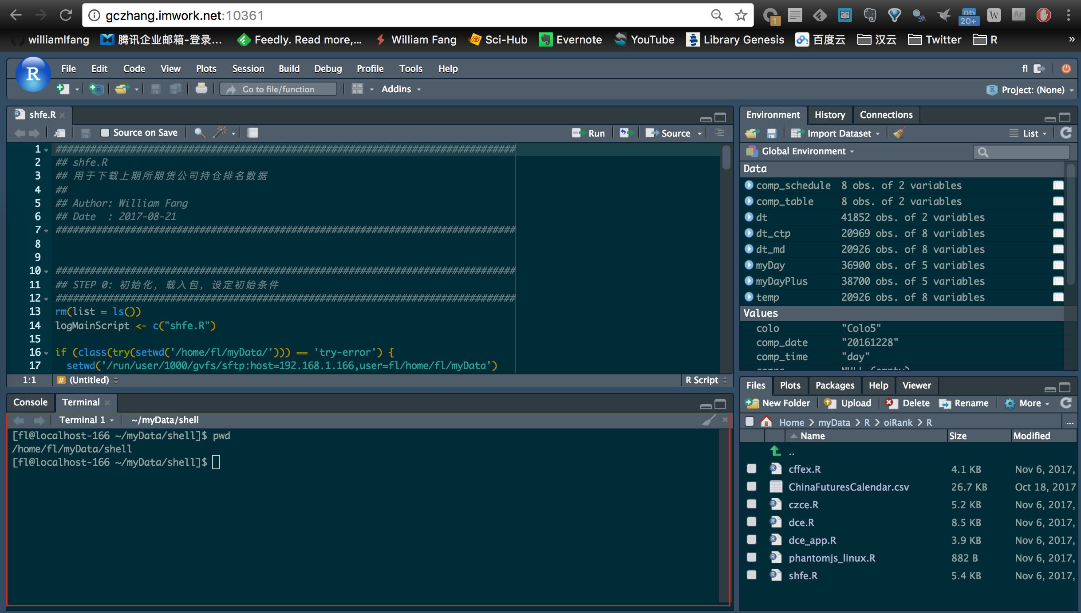This screenshot has width=1081, height=613.
Task: Click the print icon in main toolbar
Action: click(201, 89)
